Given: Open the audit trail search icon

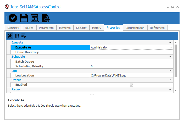Looking at the screenshot, I should (x=35, y=18).
